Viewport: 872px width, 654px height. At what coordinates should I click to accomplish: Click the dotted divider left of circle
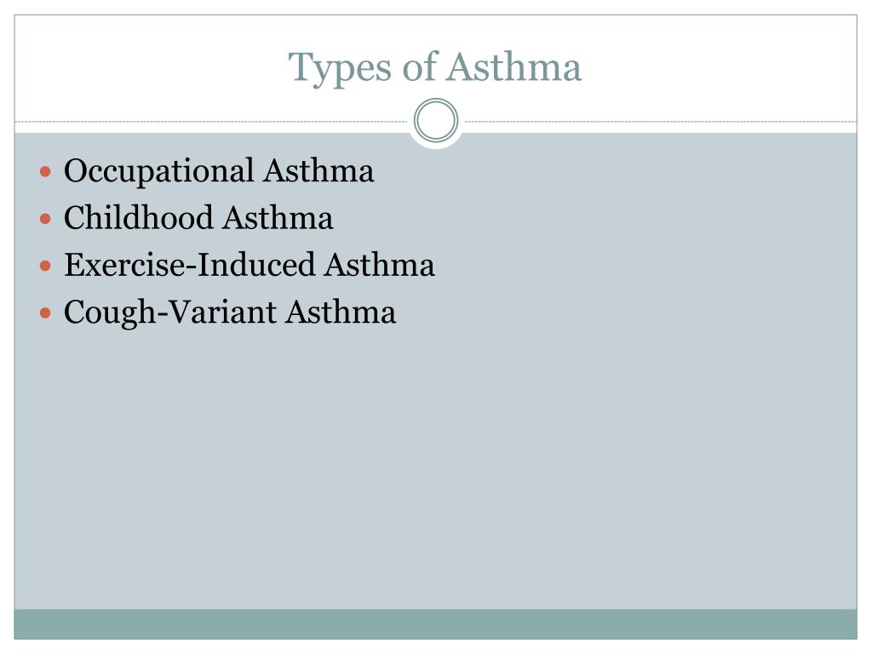pos(211,121)
